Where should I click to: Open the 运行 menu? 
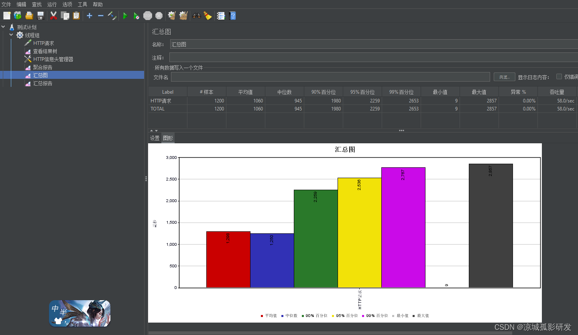(52, 4)
